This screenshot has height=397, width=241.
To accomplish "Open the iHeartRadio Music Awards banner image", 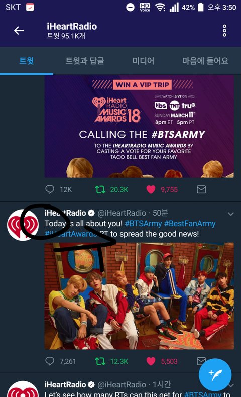I will (139, 127).
